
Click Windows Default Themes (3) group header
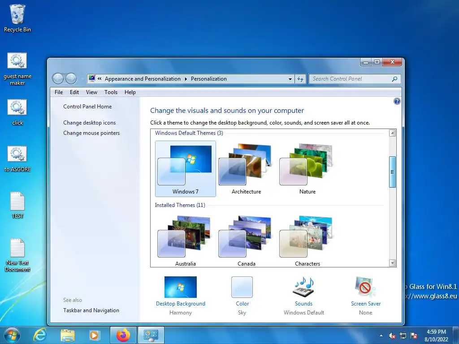coord(189,133)
